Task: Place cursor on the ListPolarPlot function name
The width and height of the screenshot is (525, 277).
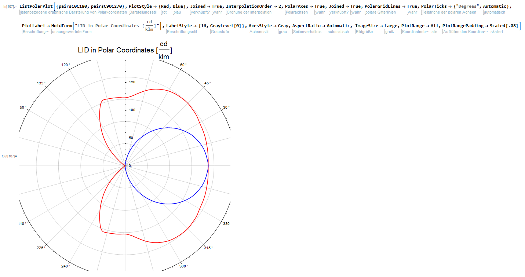Action: (36, 7)
